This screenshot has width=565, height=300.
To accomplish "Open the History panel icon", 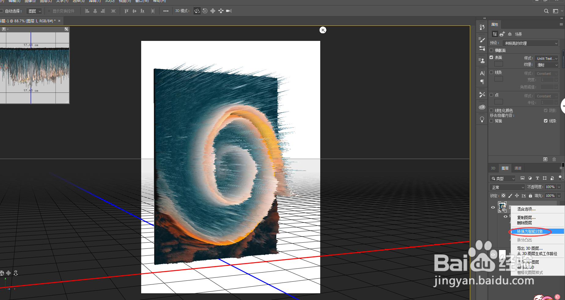I will point(482,27).
